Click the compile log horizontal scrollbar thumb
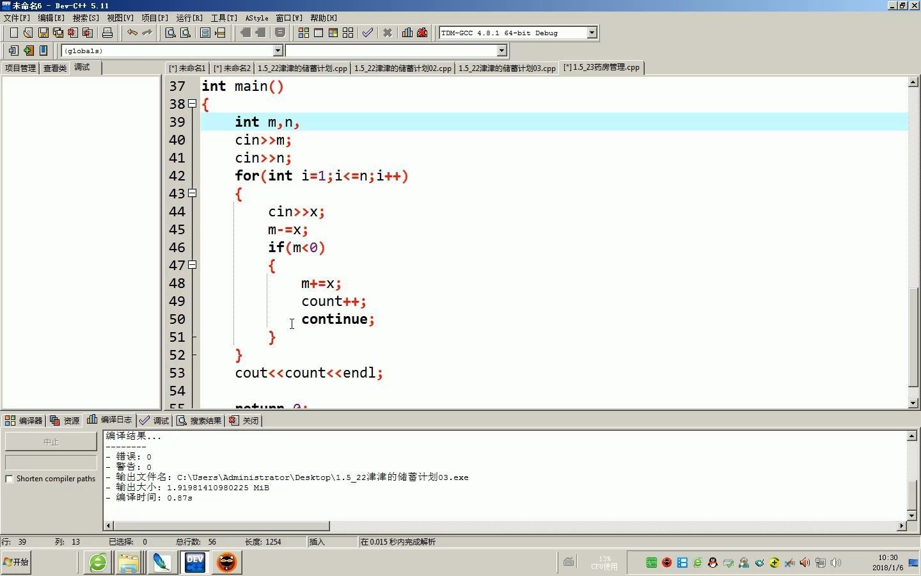The width and height of the screenshot is (921, 576). (x=221, y=526)
